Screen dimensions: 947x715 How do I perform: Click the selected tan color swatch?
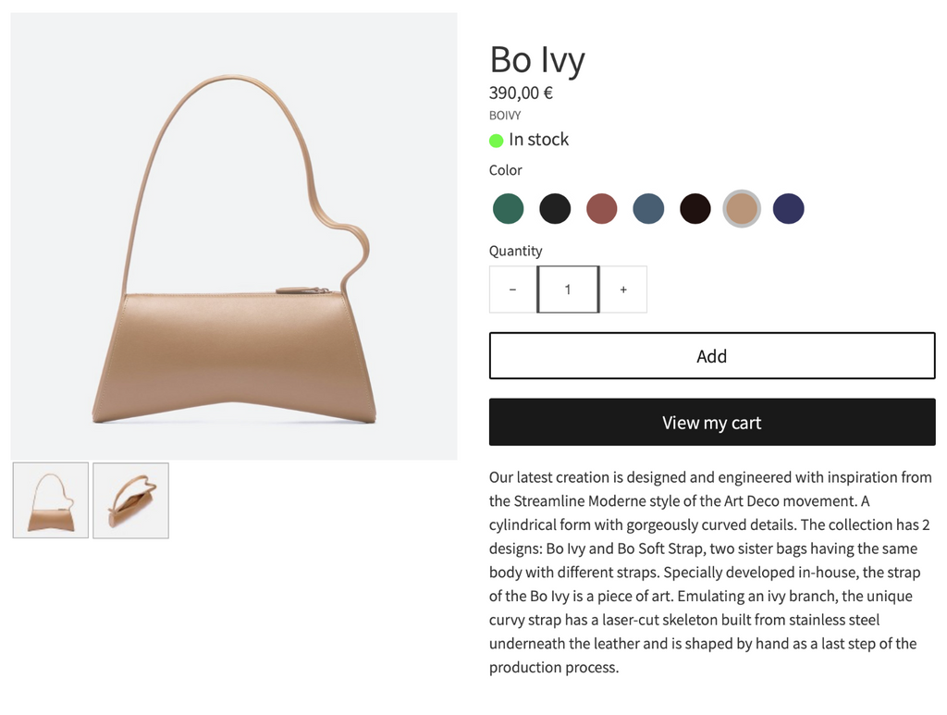[742, 208]
